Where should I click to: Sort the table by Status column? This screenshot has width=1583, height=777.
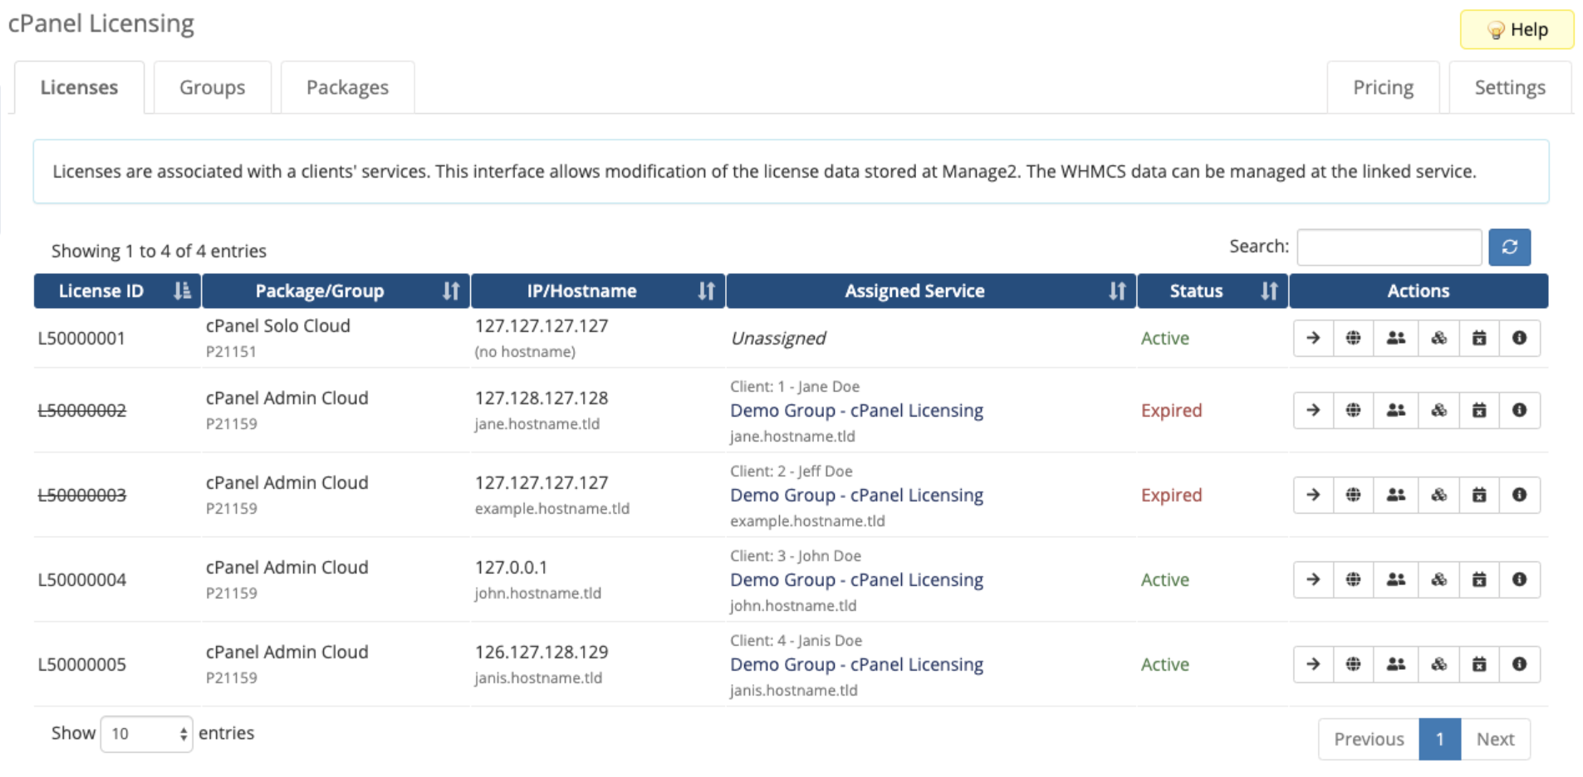1213,291
